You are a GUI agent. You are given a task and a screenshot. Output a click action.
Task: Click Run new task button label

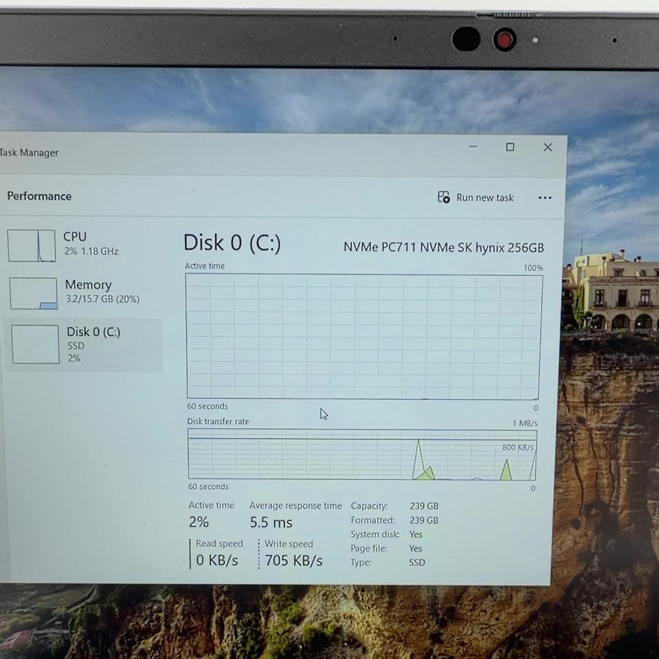485,198
